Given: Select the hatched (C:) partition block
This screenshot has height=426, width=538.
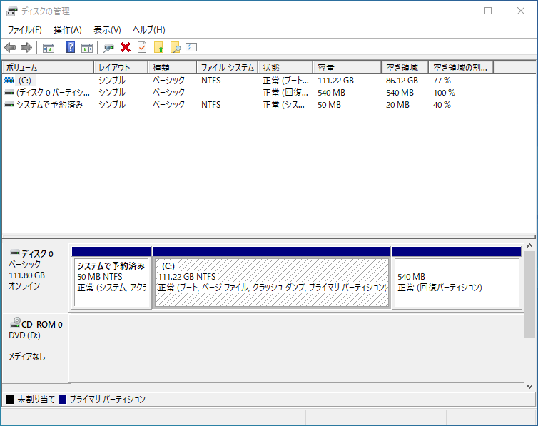Looking at the screenshot, I should [x=271, y=277].
